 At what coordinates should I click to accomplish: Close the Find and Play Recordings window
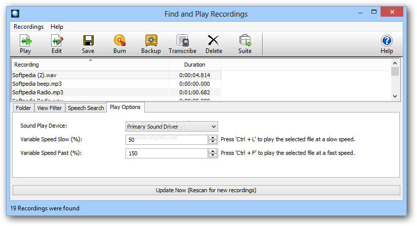point(392,12)
